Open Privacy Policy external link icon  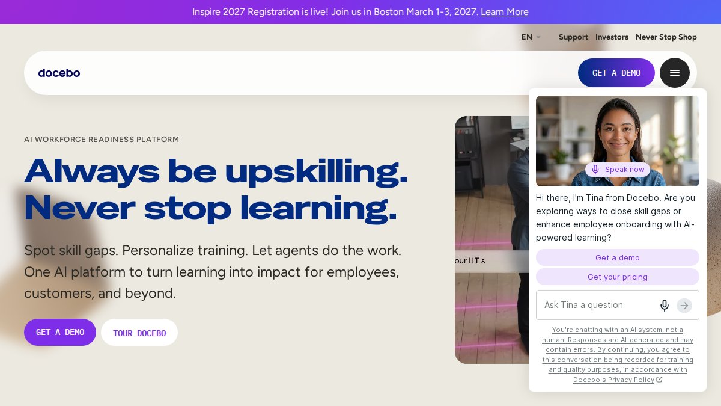pos(659,380)
